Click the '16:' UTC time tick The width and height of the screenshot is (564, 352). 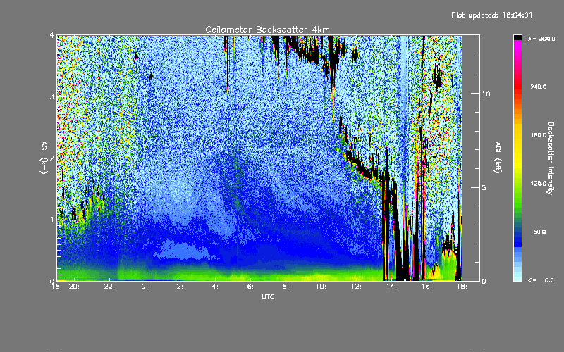(x=427, y=287)
